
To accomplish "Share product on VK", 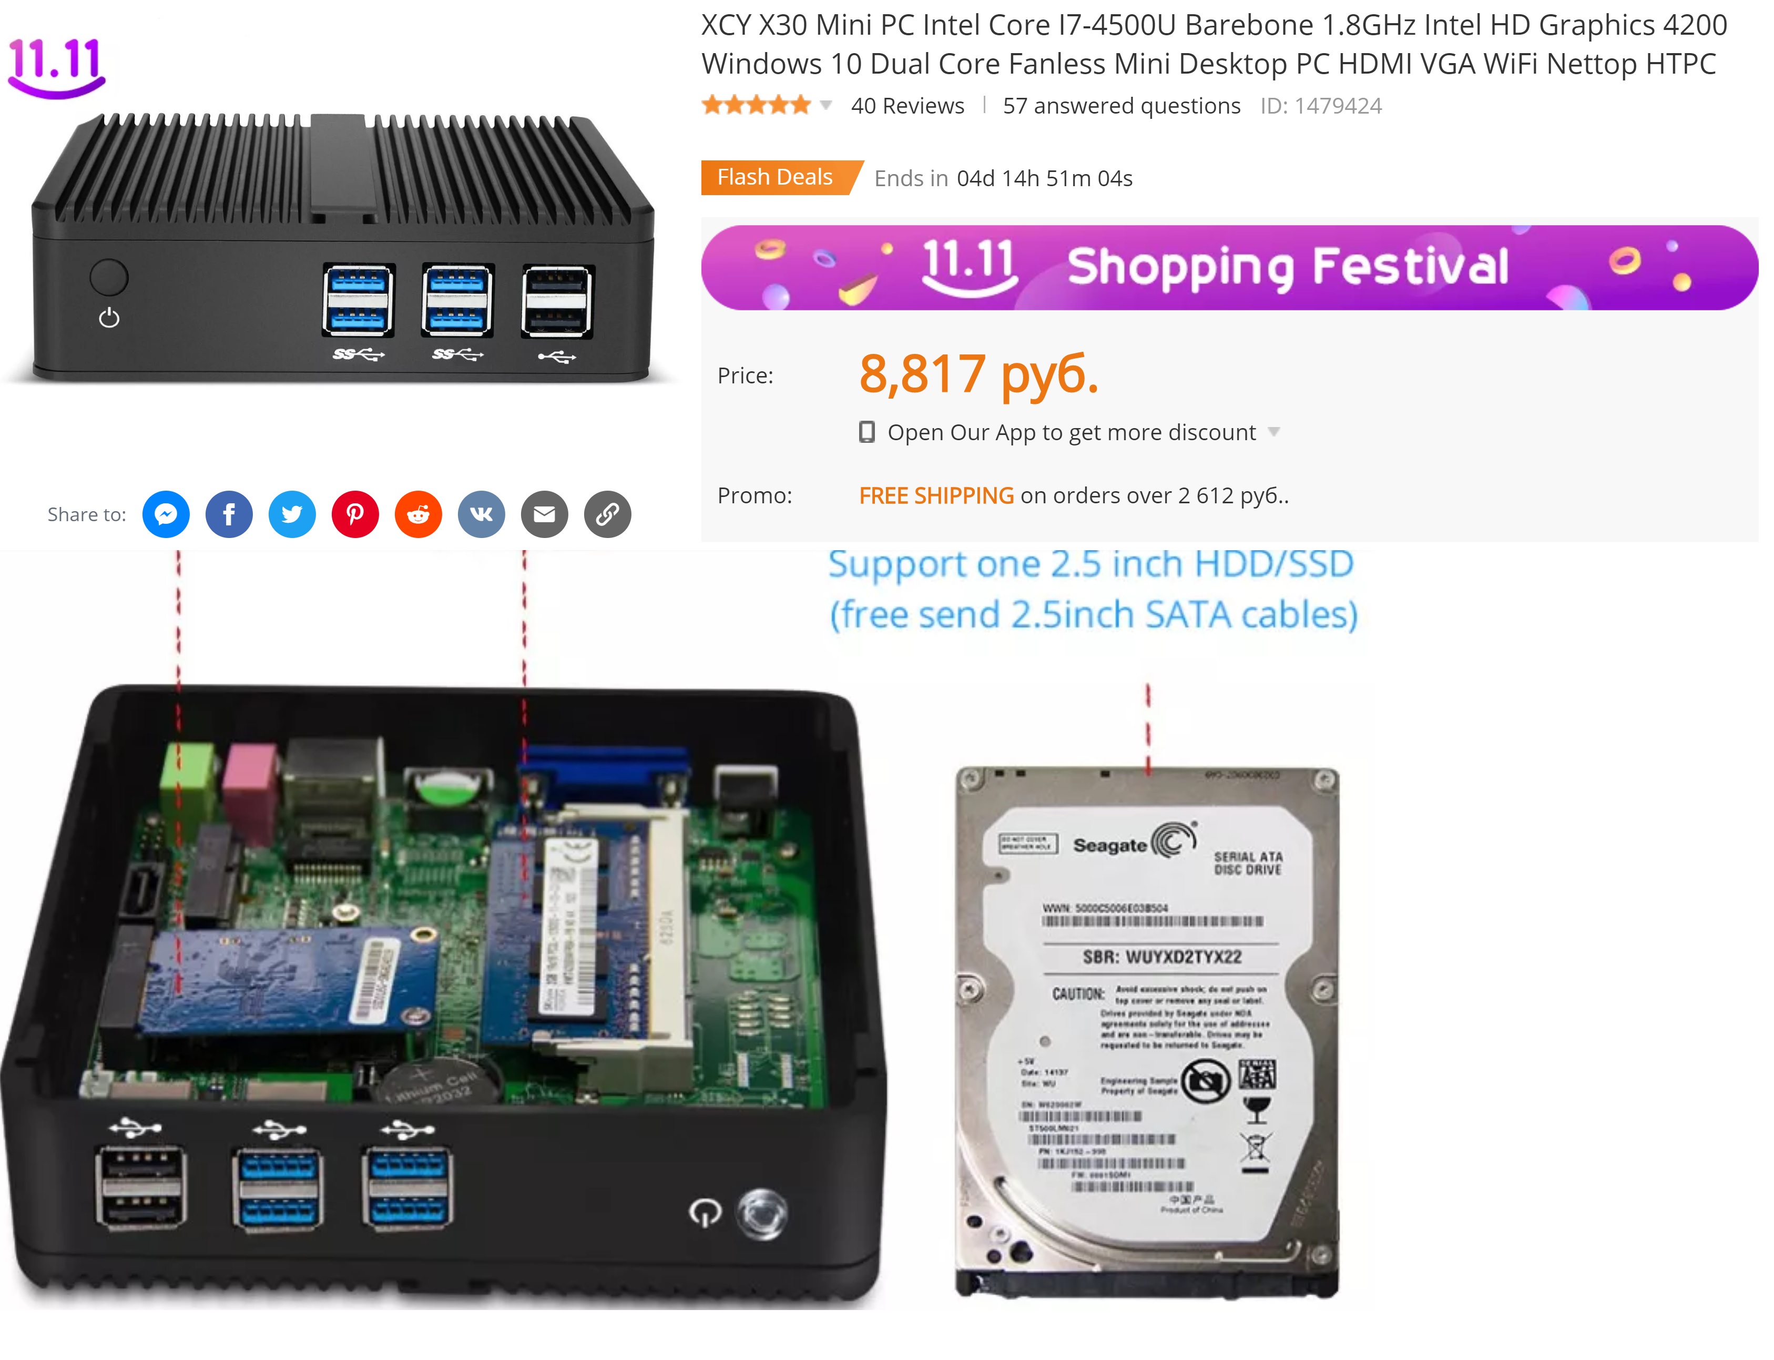I will (482, 514).
